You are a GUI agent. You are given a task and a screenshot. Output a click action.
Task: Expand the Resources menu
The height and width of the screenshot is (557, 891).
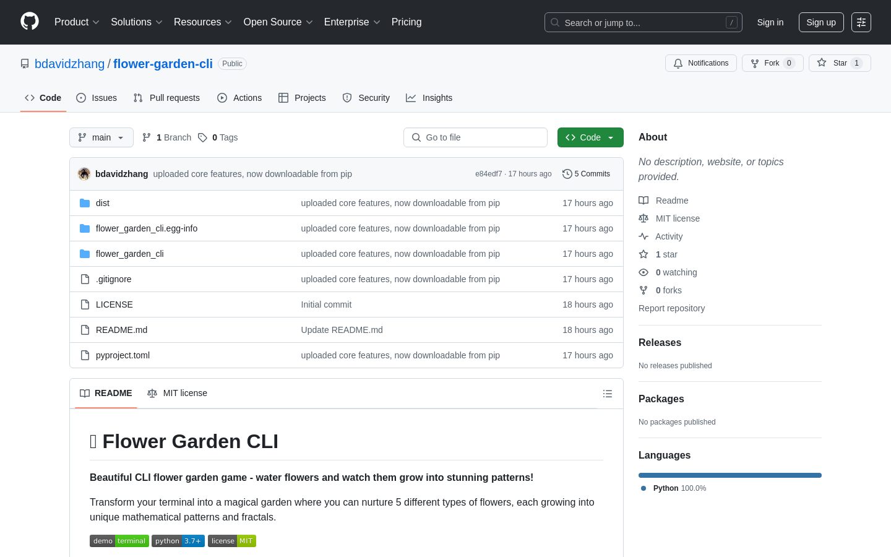pyautogui.click(x=203, y=22)
